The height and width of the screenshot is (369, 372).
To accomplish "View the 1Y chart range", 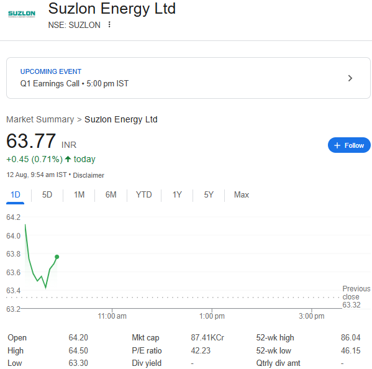I will tap(177, 195).
